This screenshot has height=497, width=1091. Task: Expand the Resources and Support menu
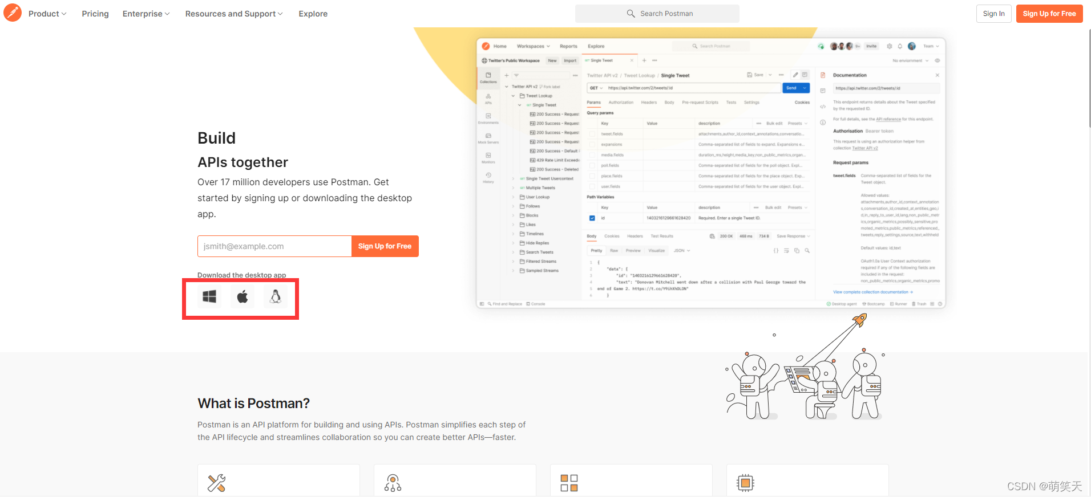tap(234, 14)
